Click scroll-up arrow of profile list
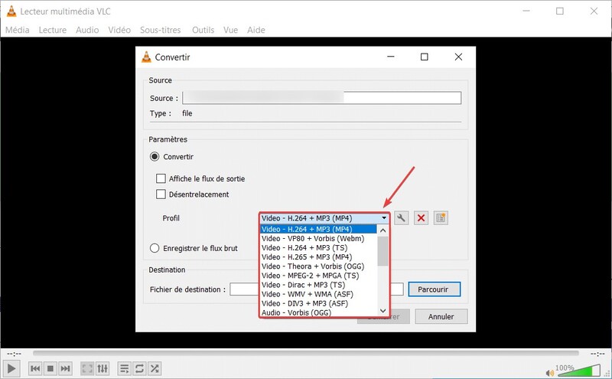 point(383,230)
